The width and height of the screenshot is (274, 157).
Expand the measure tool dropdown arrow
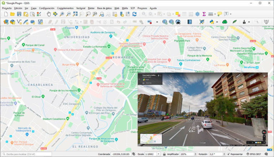215,14
